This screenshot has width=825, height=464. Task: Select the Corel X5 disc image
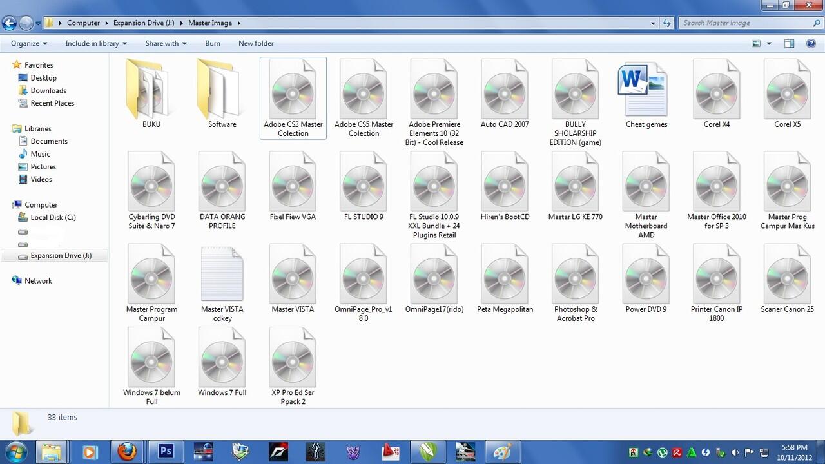pos(787,94)
